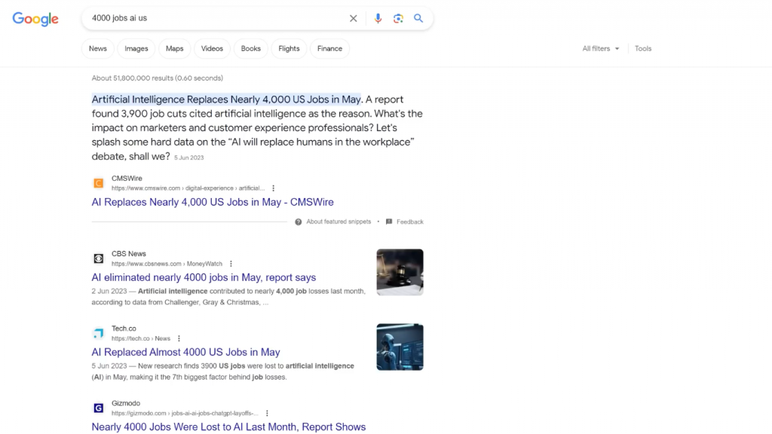Open 'AI eliminated nearly 4000 jobs' CBS link
This screenshot has height=434, width=772.
[204, 277]
